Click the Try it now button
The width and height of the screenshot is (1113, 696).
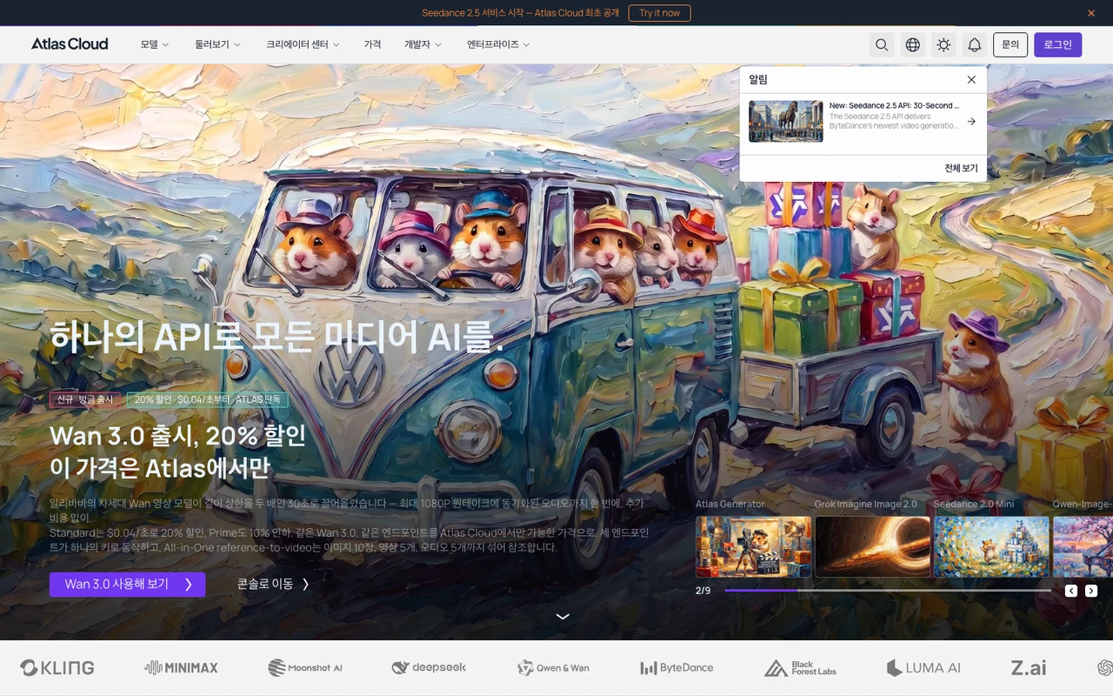[660, 13]
